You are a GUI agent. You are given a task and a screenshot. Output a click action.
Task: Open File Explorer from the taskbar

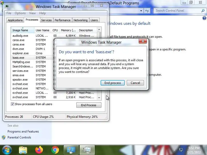pyautogui.click(x=23, y=150)
